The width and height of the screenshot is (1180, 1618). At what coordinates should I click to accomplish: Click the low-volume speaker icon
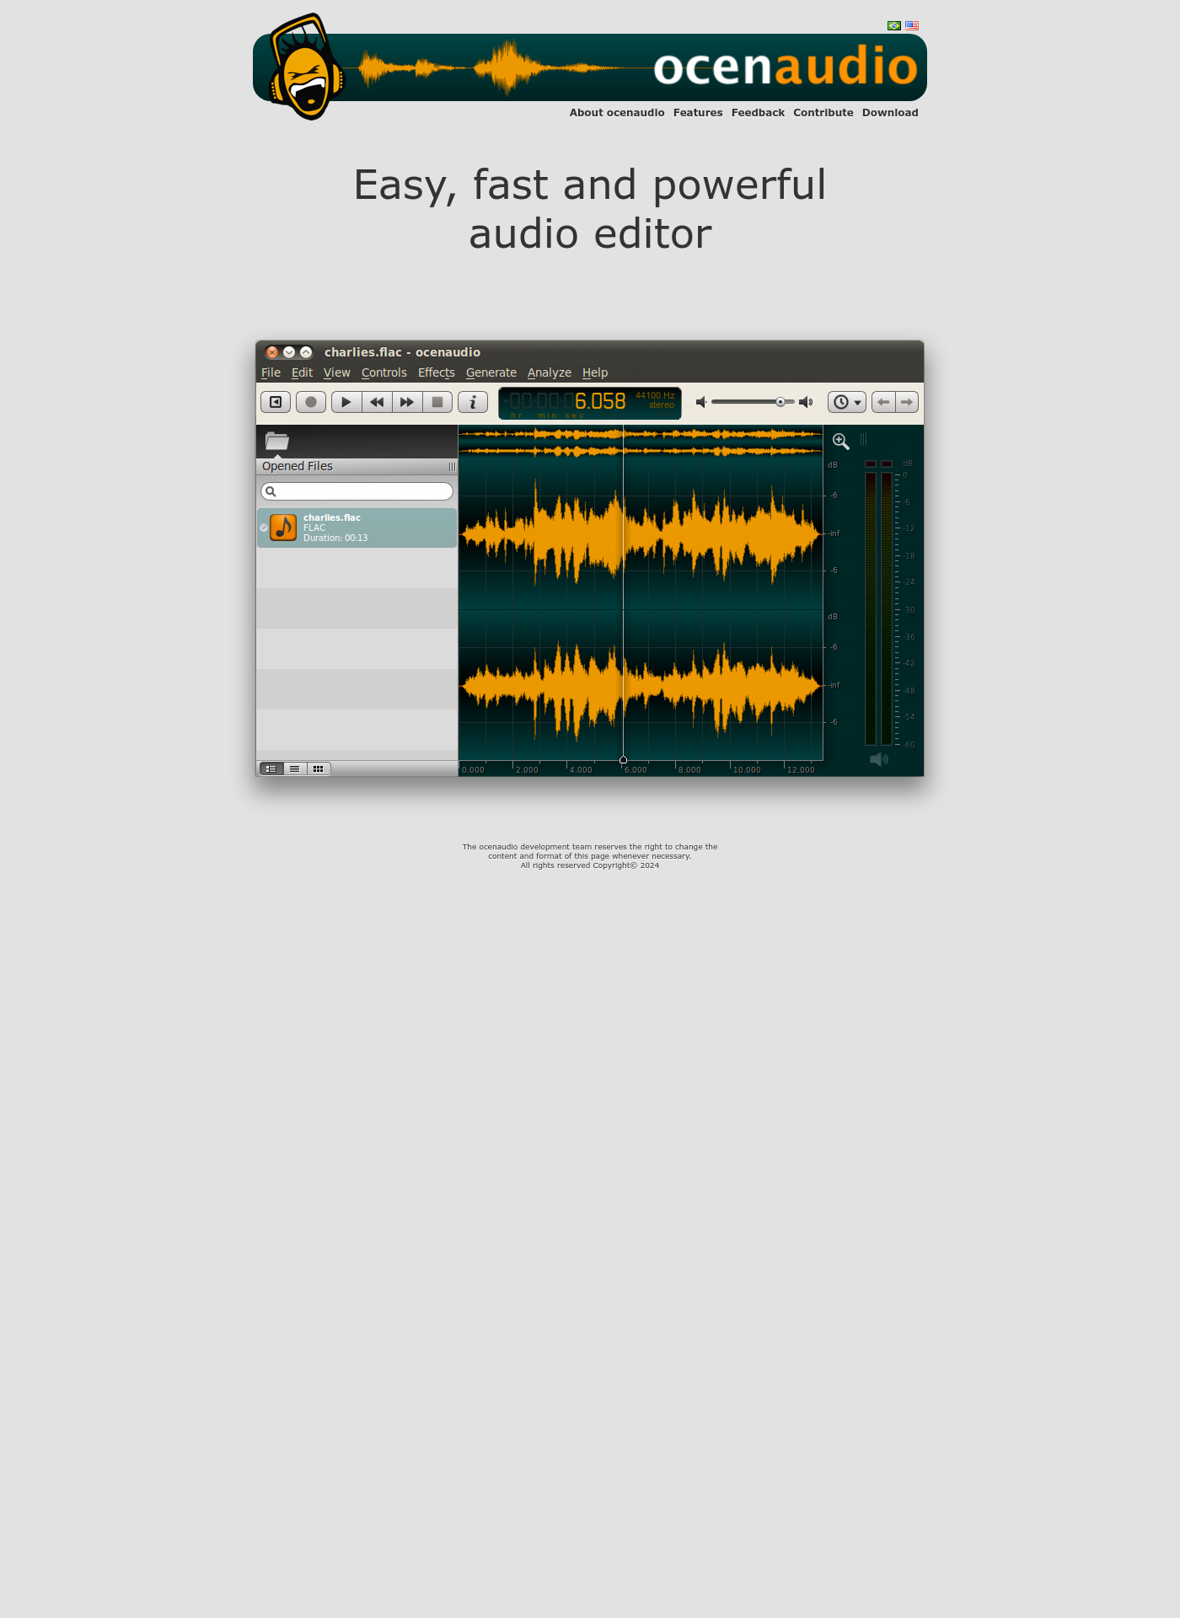(700, 402)
